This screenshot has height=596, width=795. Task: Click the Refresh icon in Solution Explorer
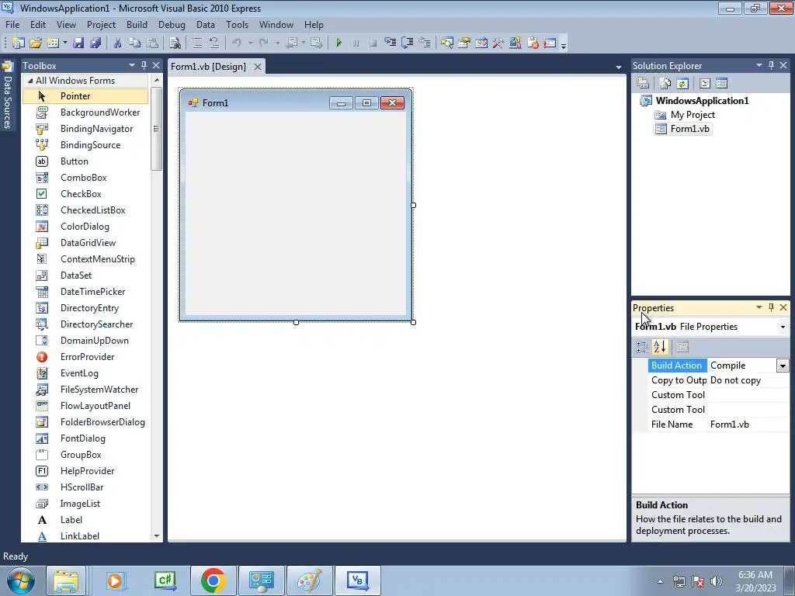[x=682, y=83]
